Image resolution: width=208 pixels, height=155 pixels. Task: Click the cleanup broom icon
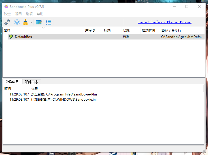25,22
